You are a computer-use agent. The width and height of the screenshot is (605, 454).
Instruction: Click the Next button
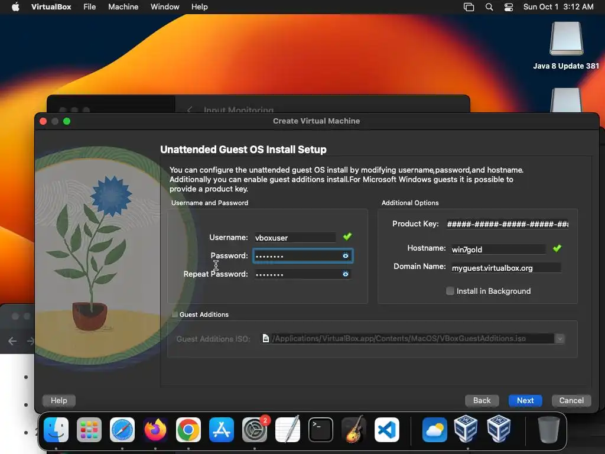525,400
